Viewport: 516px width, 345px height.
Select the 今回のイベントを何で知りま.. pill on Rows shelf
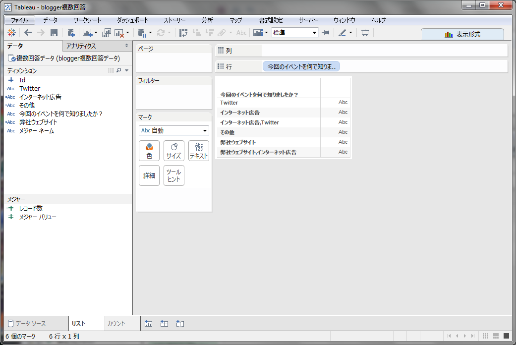pos(301,66)
